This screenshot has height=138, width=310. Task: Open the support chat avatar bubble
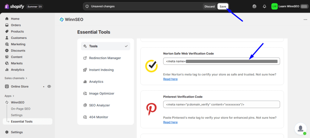tap(301, 129)
